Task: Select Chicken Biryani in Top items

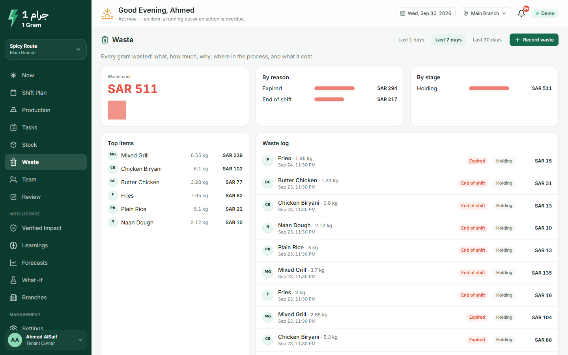Action: (x=175, y=169)
